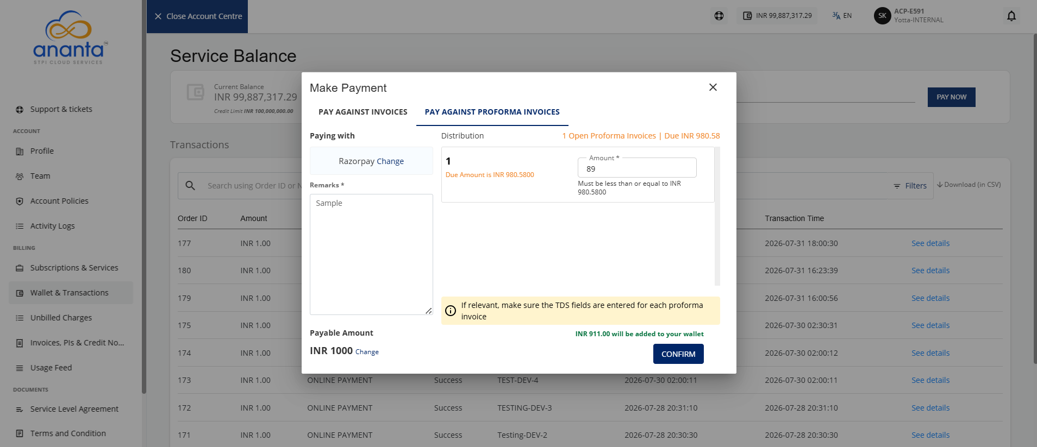The image size is (1037, 447).
Task: See details for the 16:23:39 transaction
Action: 930,270
